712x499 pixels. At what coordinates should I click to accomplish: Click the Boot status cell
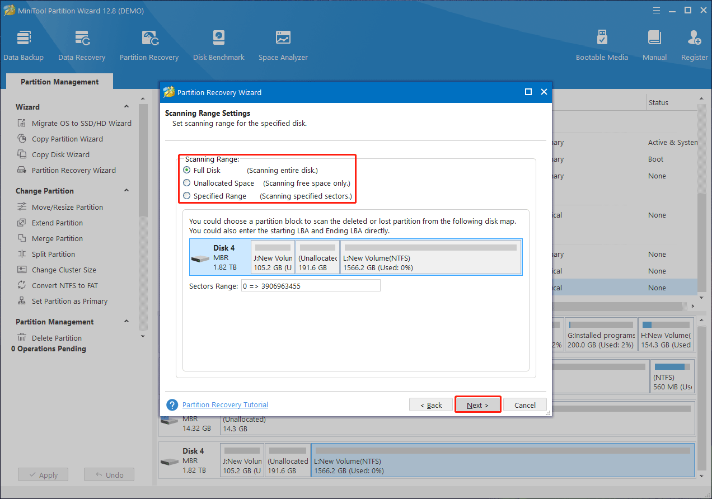[x=656, y=159]
